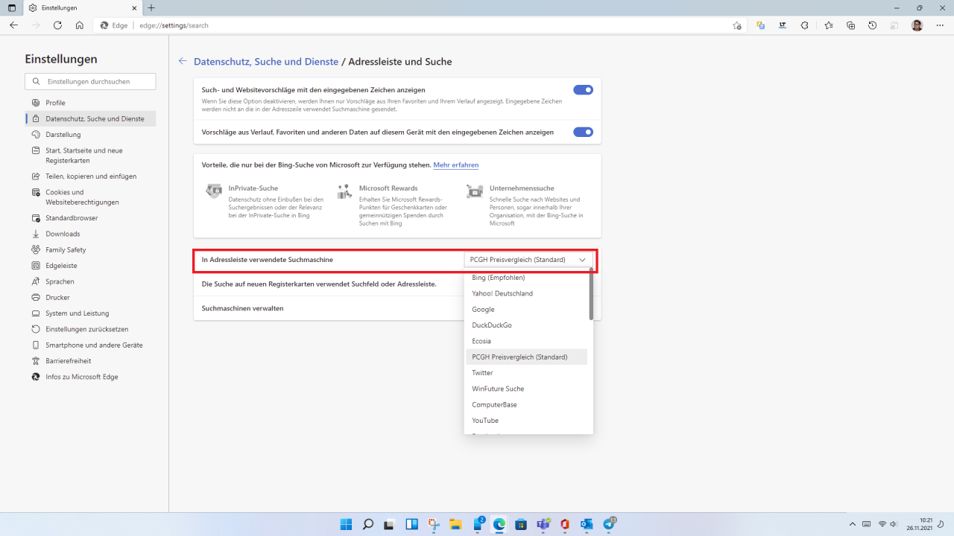Screen dimensions: 954x536
Task: Open Microsoft Store in taskbar
Action: [x=521, y=524]
